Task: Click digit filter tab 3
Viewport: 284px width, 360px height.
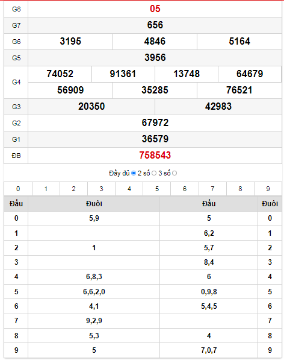Action: pyautogui.click(x=102, y=189)
